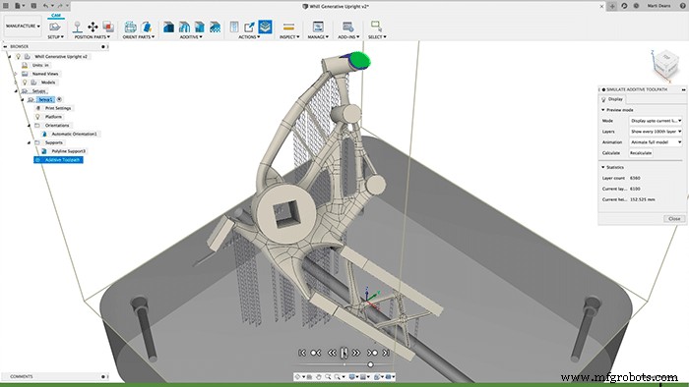Click the New Setup icon

[55, 27]
